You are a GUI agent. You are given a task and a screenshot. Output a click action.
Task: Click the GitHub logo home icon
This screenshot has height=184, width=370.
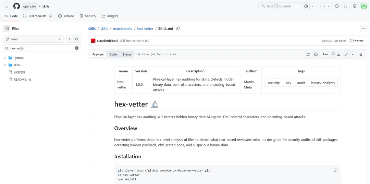[x=16, y=6]
